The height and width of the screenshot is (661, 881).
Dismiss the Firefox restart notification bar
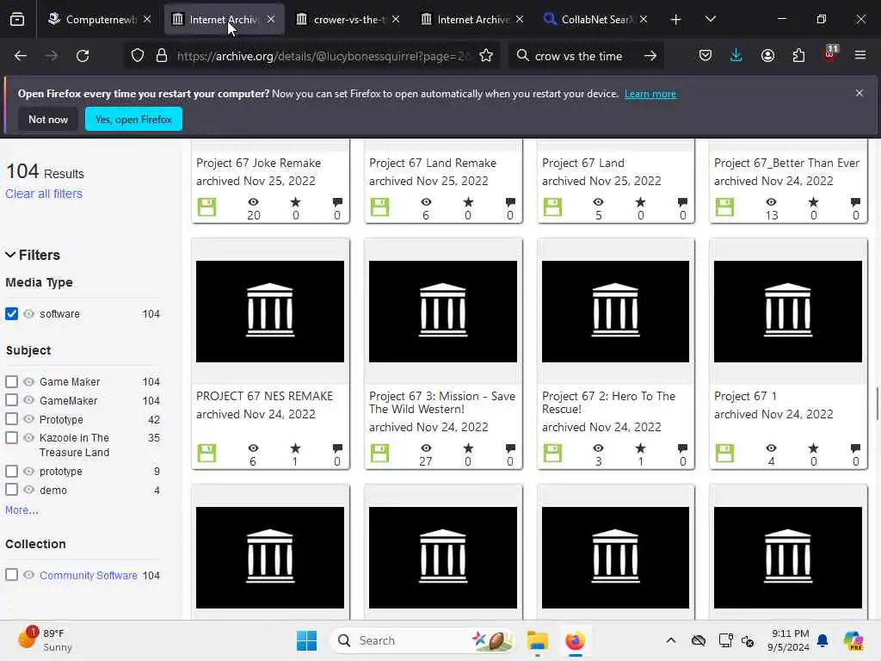pos(859,93)
